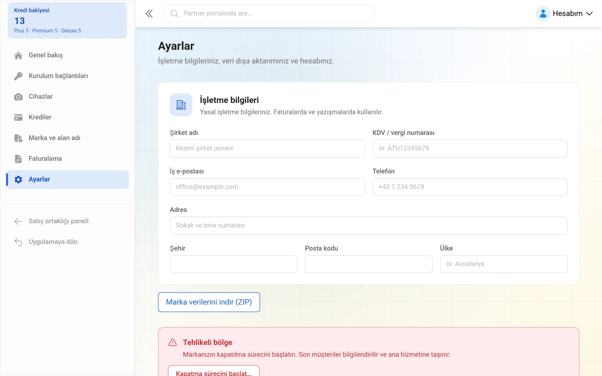Click the search magnifier icon
This screenshot has width=602, height=376.
[x=174, y=14]
